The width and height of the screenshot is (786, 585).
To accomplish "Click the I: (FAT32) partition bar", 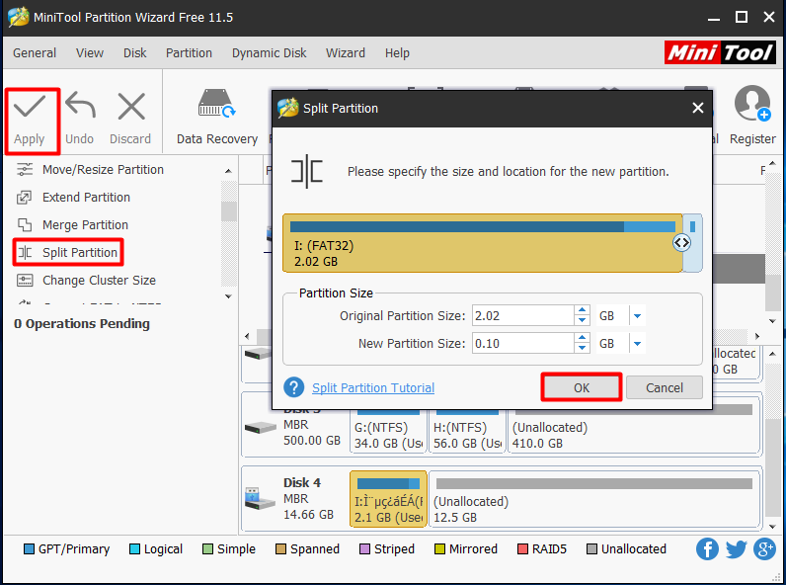I will coord(482,243).
